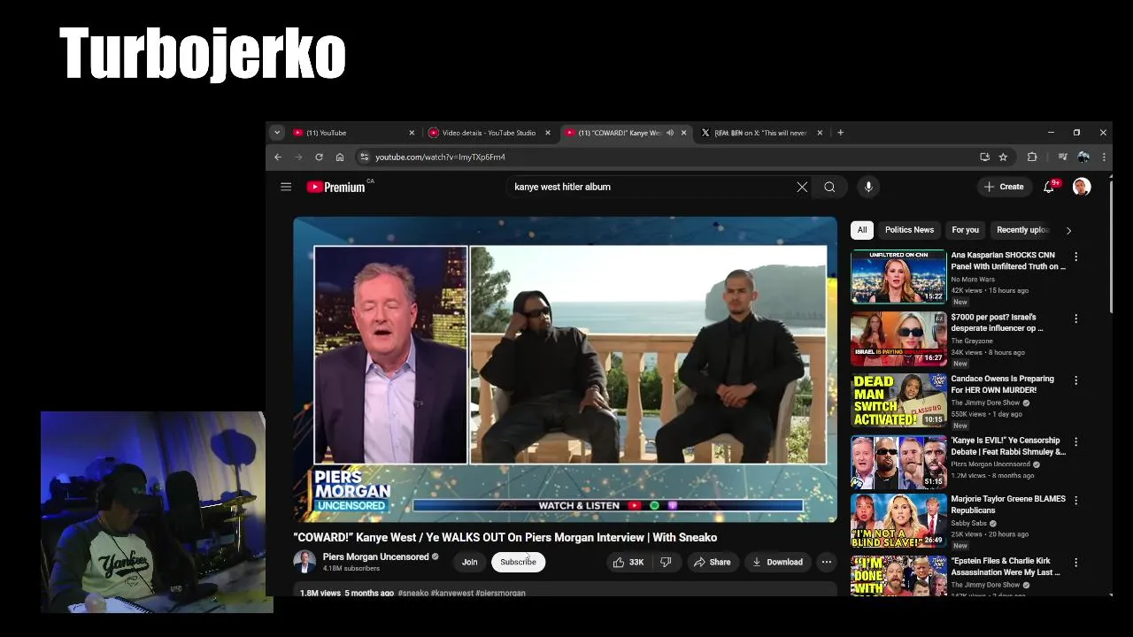Open site information icon in address bar

[x=363, y=157]
